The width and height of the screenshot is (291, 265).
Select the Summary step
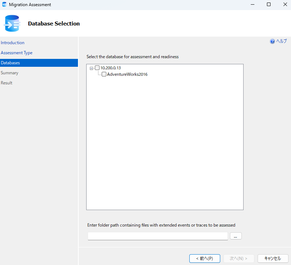tap(10, 73)
